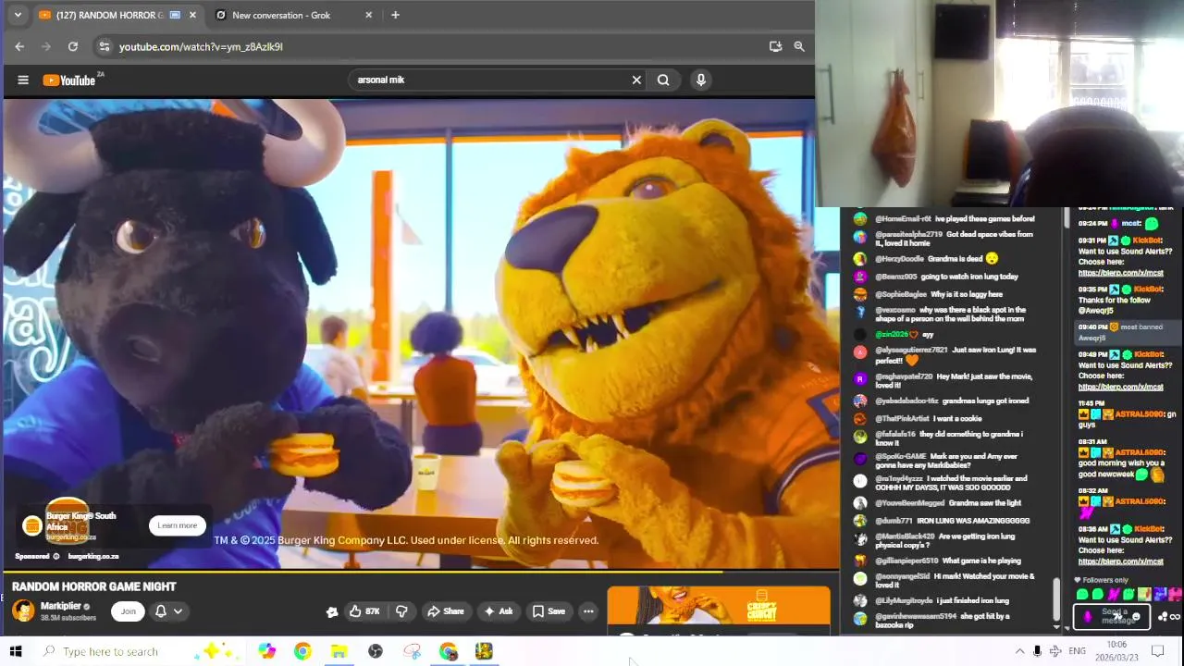Open the taskbar clock 10:06
The width and height of the screenshot is (1184, 666).
pos(1116,650)
